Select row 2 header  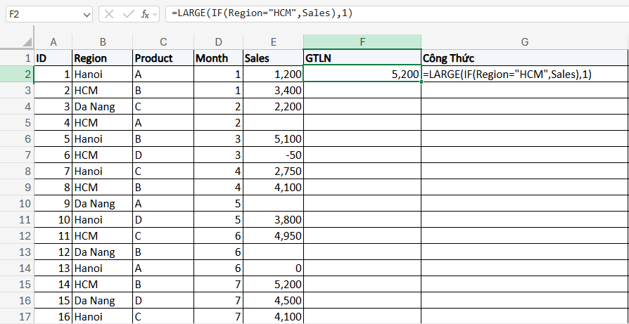click(17, 74)
